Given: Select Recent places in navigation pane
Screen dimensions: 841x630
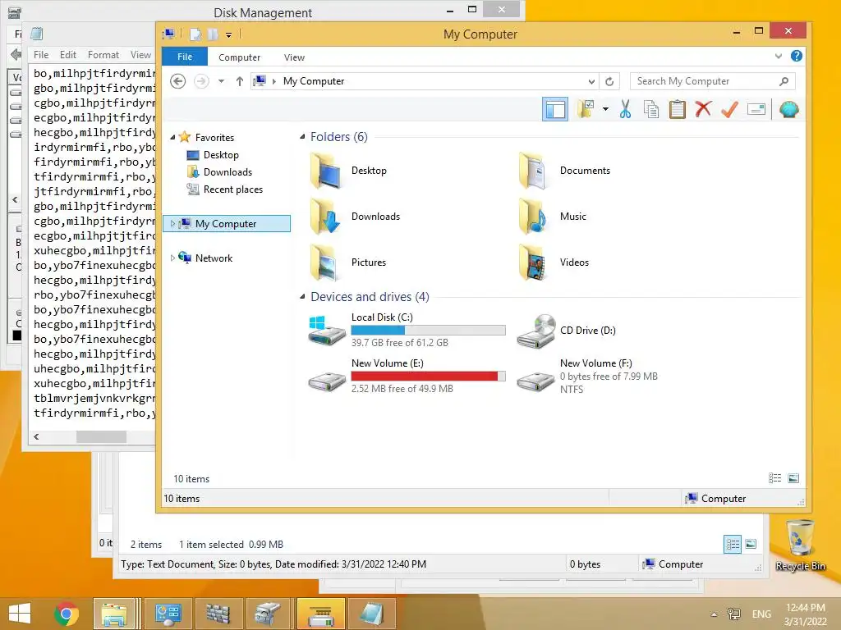Looking at the screenshot, I should point(232,189).
